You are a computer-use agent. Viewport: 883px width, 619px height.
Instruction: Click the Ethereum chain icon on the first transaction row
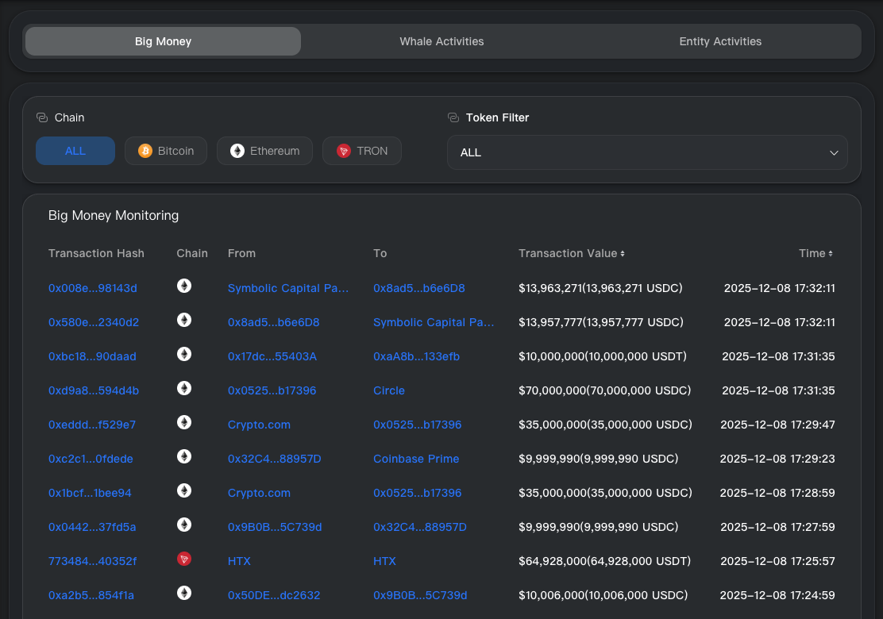pyautogui.click(x=184, y=286)
